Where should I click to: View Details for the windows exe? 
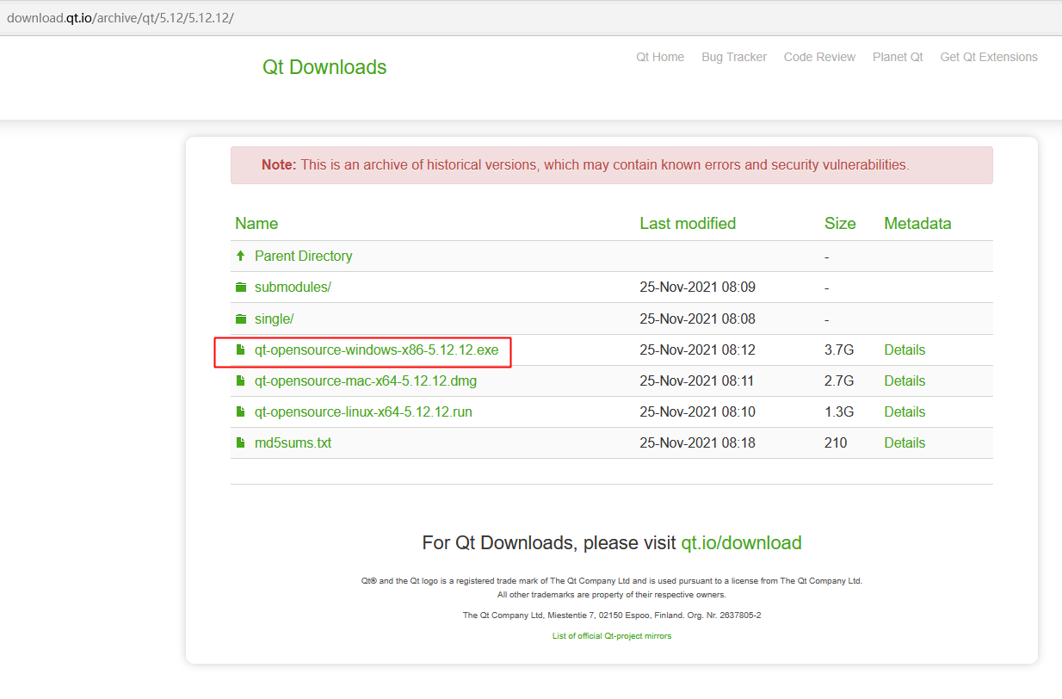pyautogui.click(x=905, y=349)
